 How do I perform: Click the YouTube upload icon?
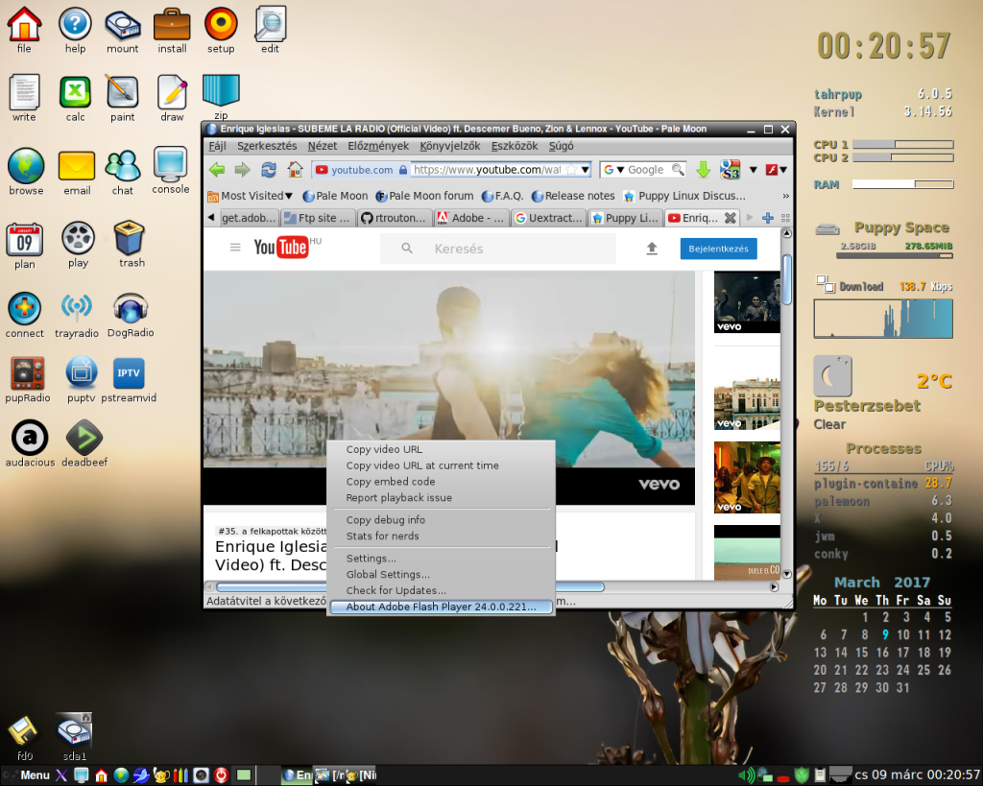click(652, 249)
